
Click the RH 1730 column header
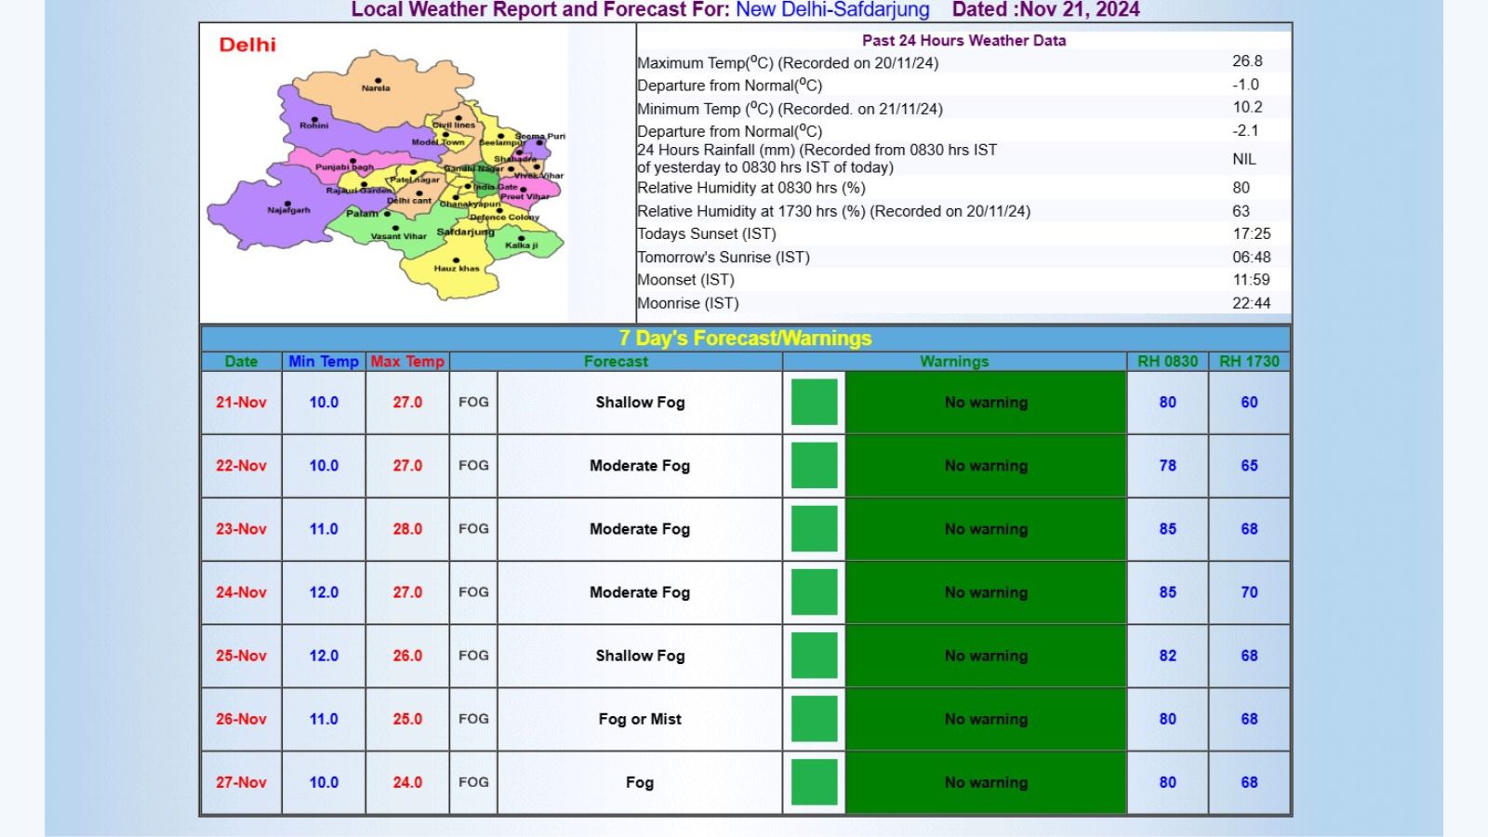coord(1249,362)
